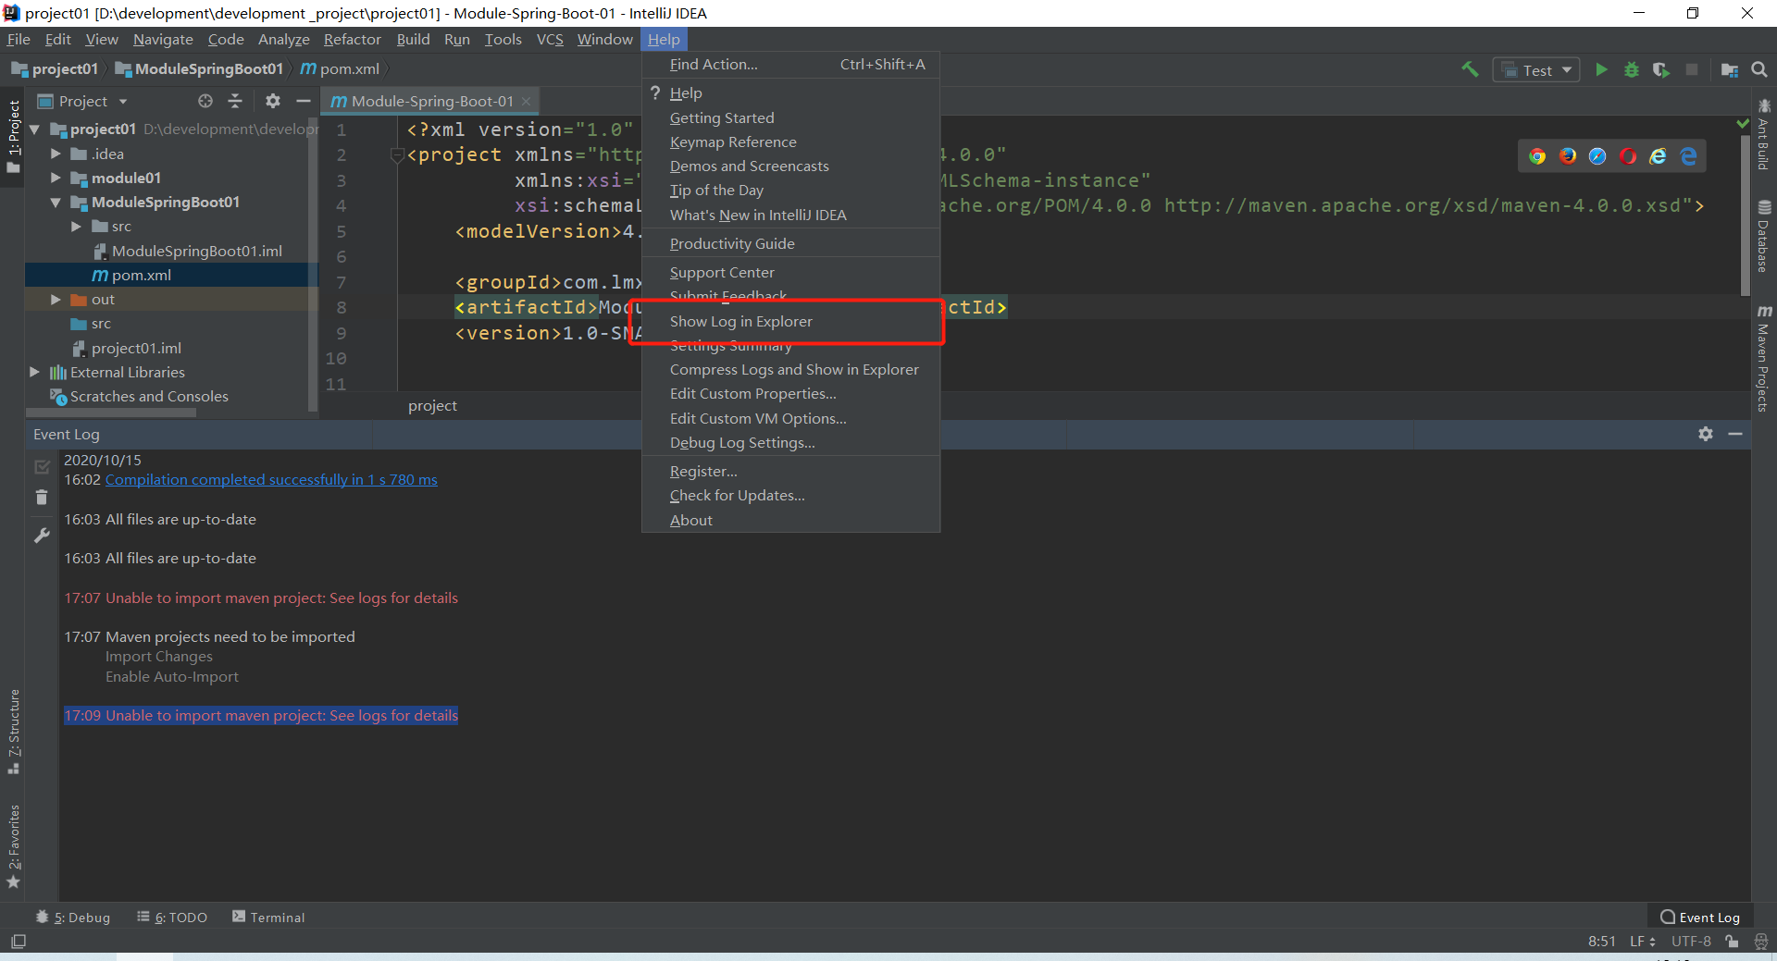Click the lock read-only status icon
The image size is (1777, 961).
[1732, 942]
